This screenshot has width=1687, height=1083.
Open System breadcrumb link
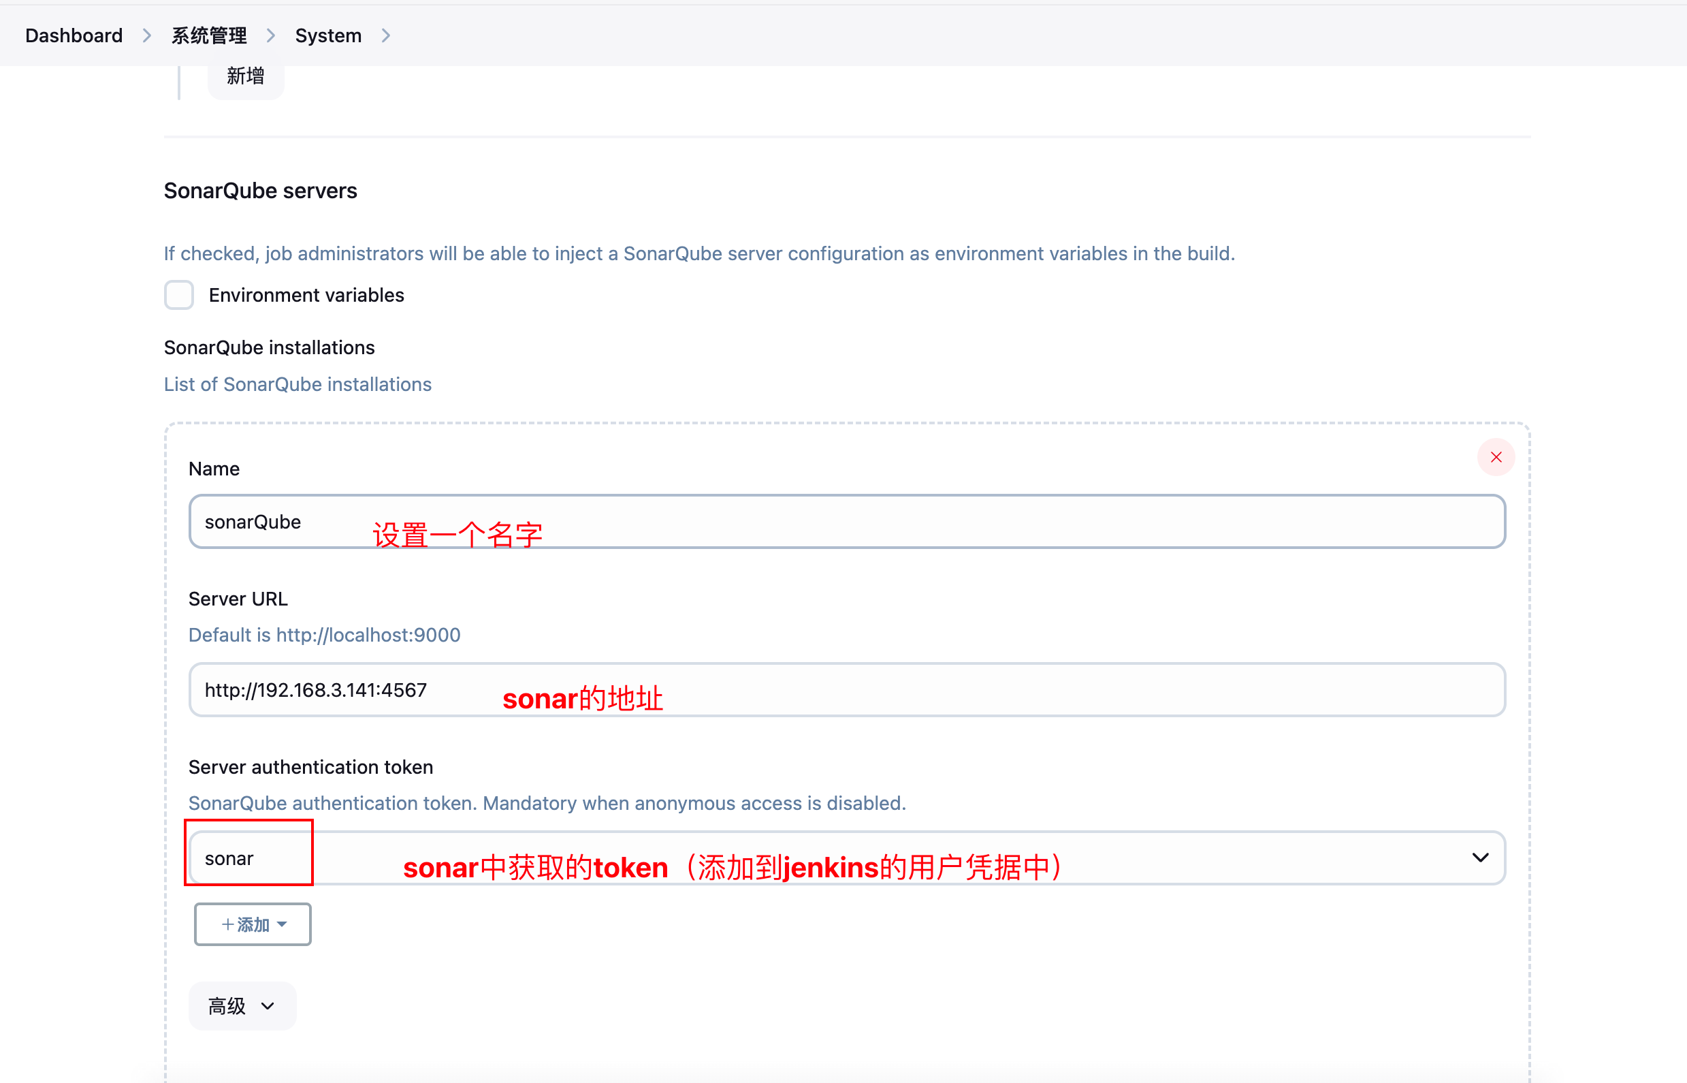click(x=328, y=35)
